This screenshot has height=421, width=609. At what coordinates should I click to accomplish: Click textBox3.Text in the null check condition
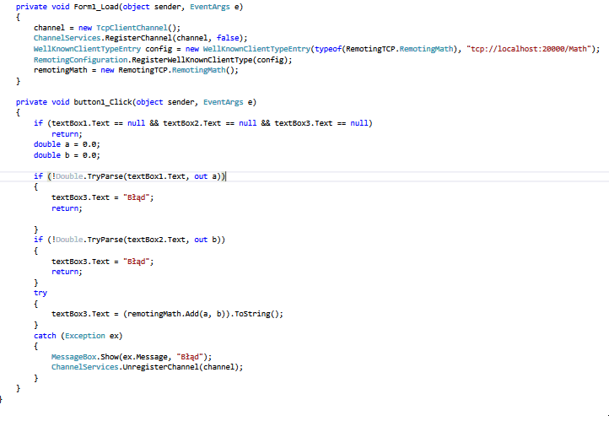[304, 123]
